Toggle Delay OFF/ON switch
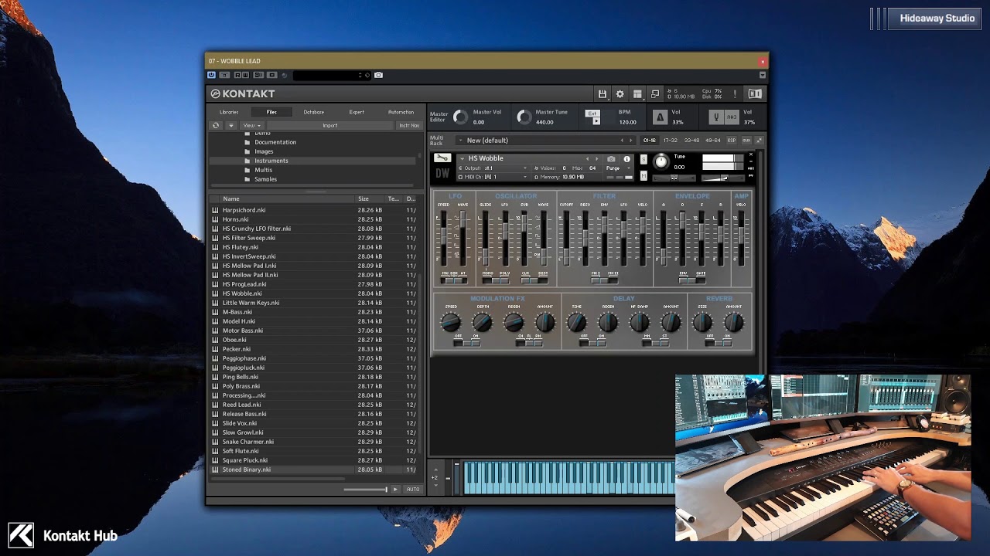Image resolution: width=990 pixels, height=556 pixels. click(x=592, y=342)
